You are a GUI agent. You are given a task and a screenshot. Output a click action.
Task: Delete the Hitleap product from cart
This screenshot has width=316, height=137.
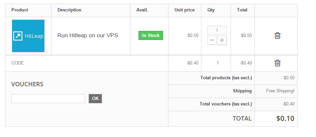277,35
